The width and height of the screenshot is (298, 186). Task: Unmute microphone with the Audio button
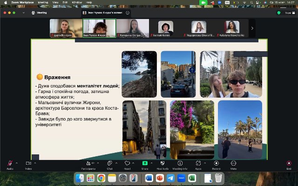click(x=10, y=164)
